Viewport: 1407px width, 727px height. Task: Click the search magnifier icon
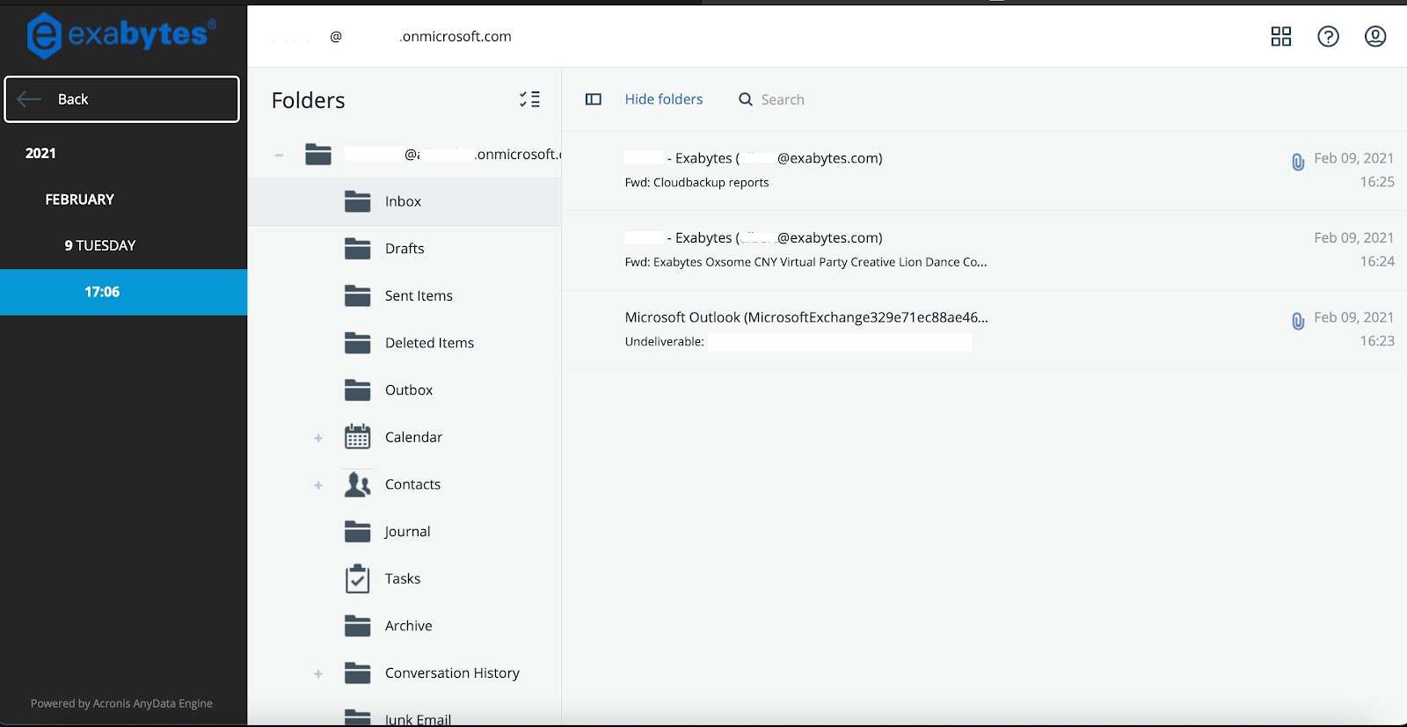(x=746, y=99)
